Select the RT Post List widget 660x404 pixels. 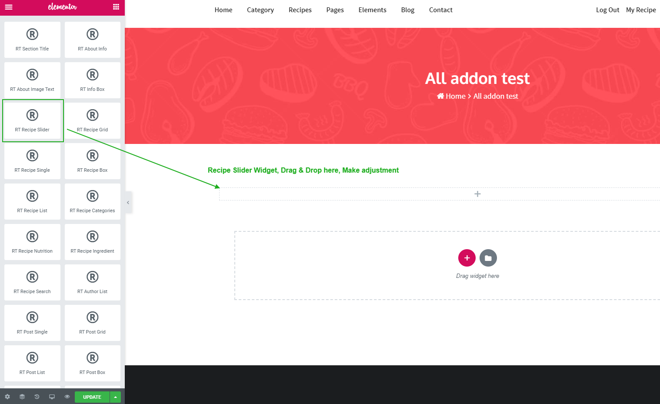coord(32,363)
